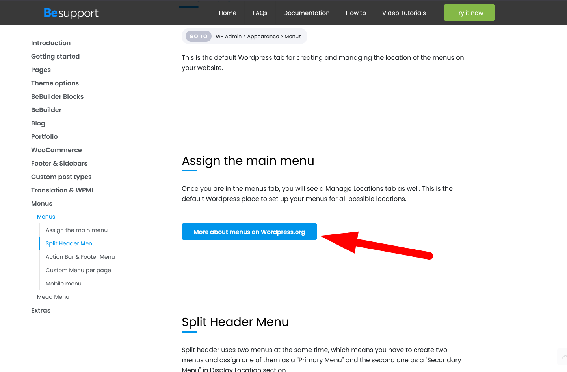Open Mega Menu in the sidebar

click(x=53, y=297)
